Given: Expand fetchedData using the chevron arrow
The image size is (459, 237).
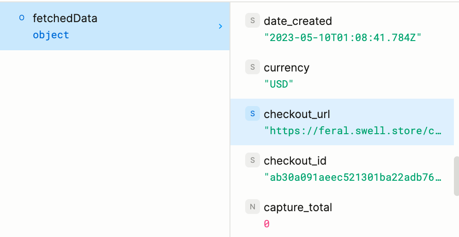Looking at the screenshot, I should [220, 26].
